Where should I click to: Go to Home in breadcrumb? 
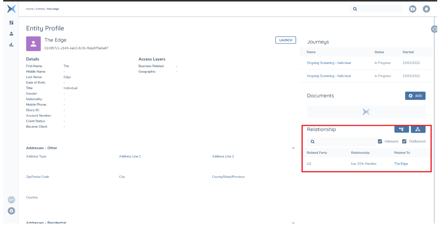(x=29, y=9)
